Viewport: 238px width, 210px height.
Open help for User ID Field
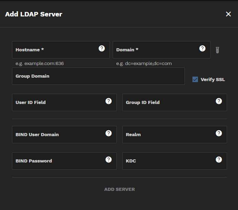[x=109, y=101]
